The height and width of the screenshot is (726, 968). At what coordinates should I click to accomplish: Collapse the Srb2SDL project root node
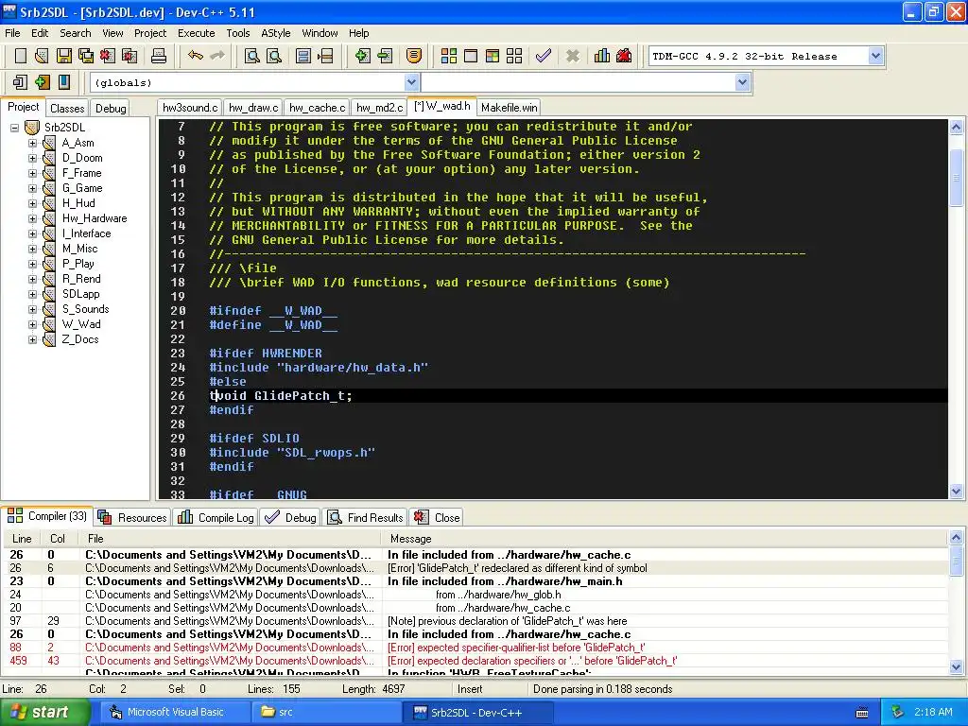15,128
